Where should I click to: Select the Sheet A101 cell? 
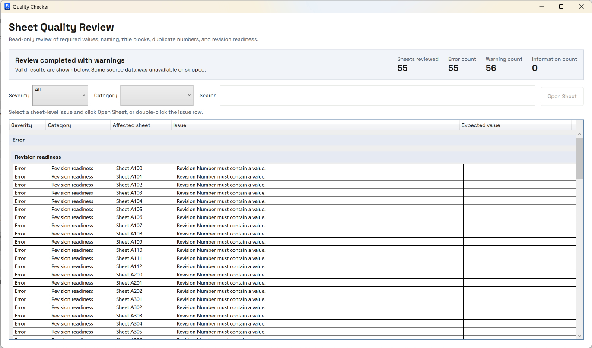coord(145,176)
